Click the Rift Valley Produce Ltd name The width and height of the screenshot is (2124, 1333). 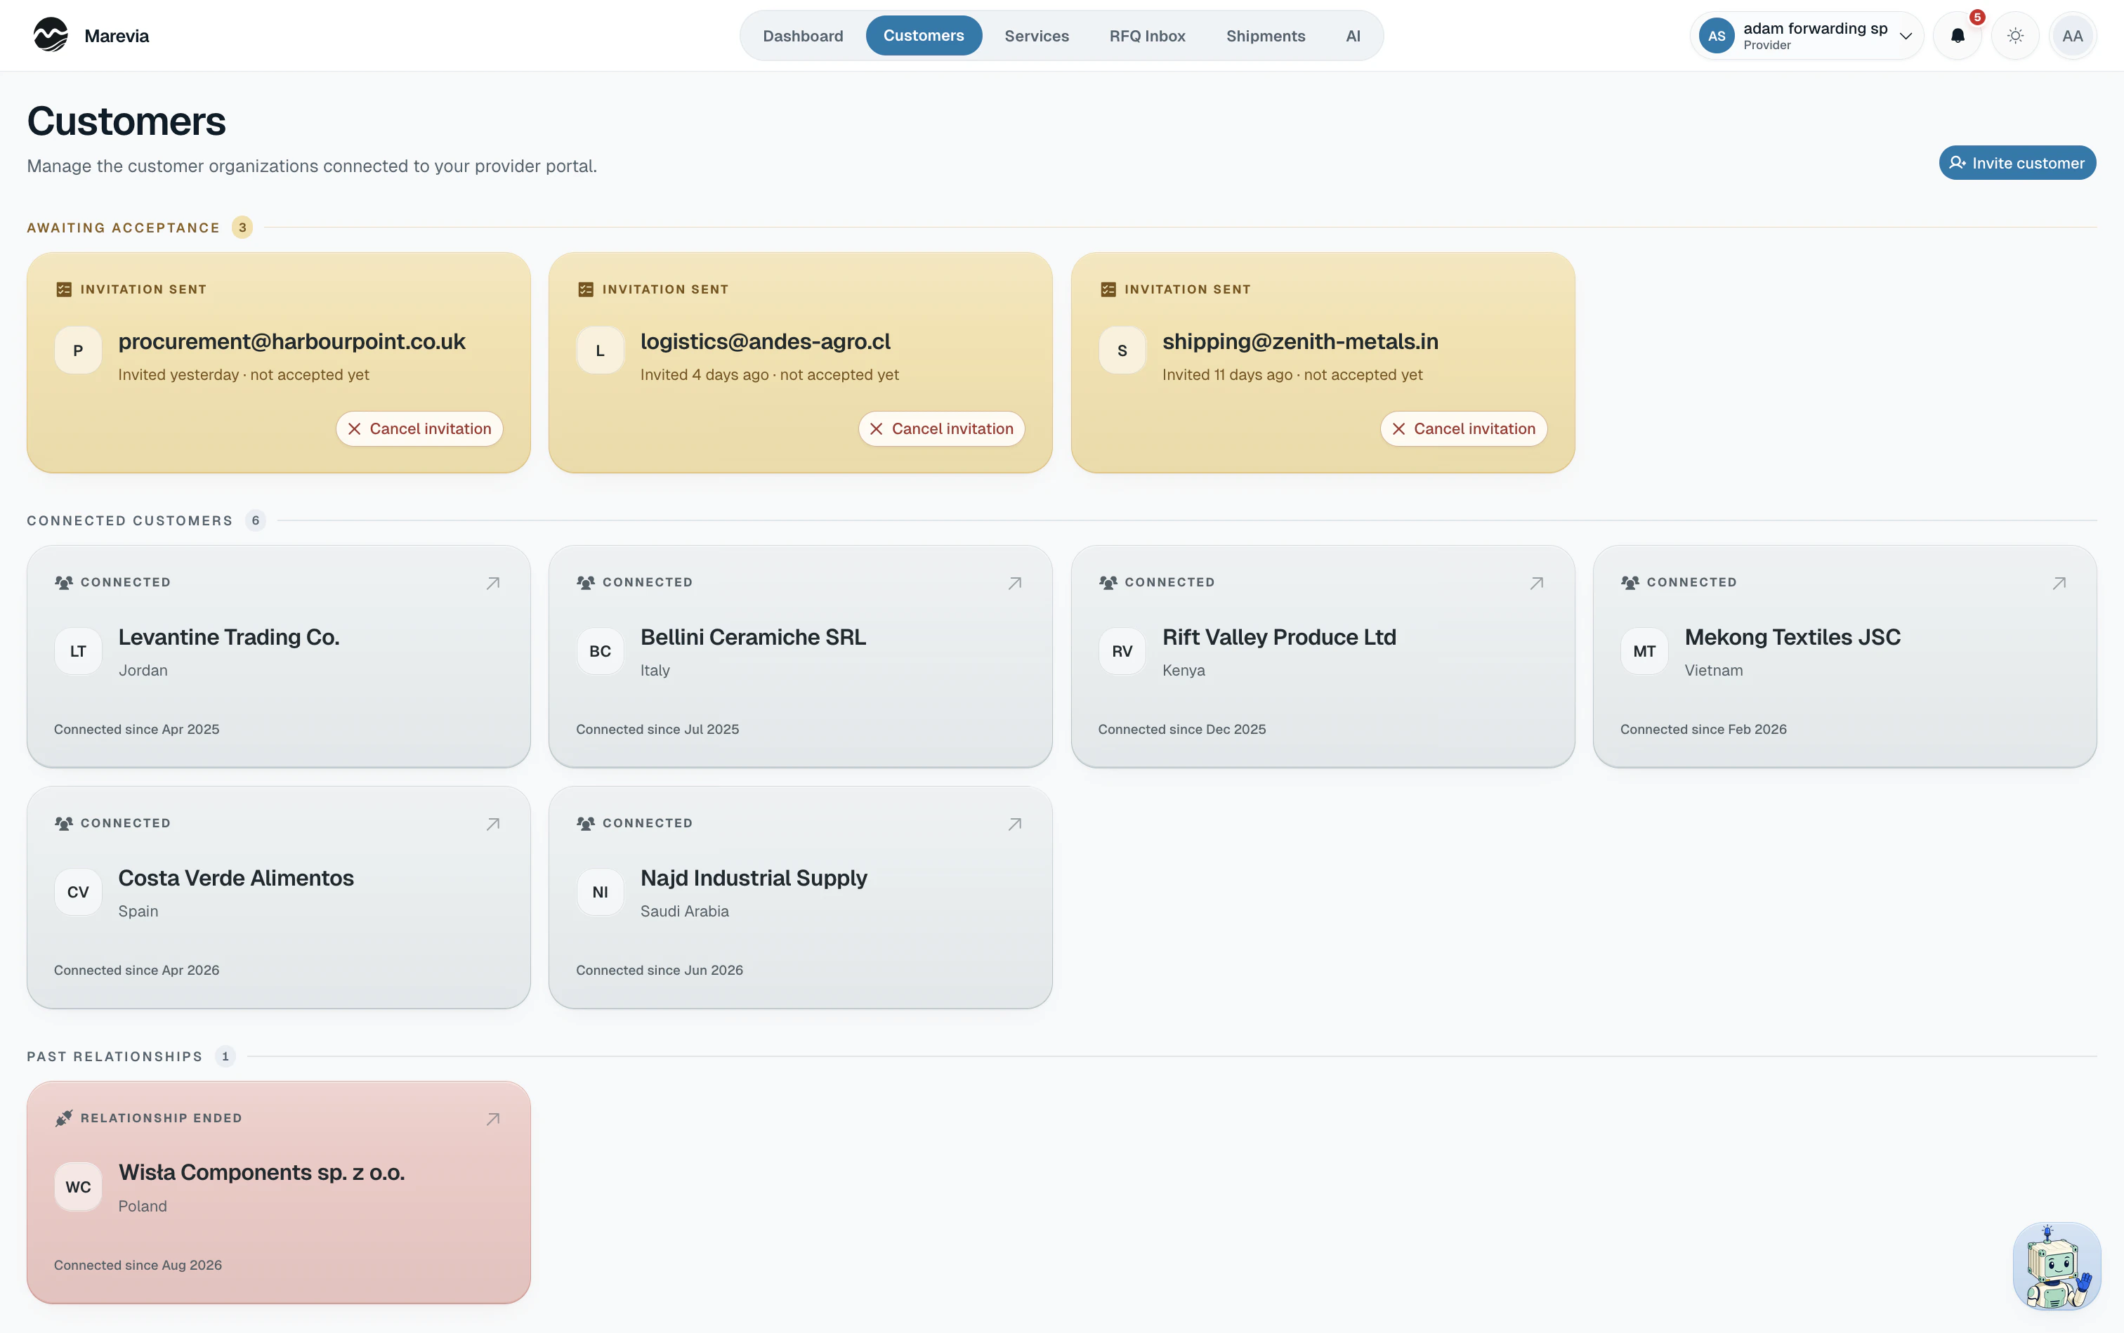(x=1279, y=638)
